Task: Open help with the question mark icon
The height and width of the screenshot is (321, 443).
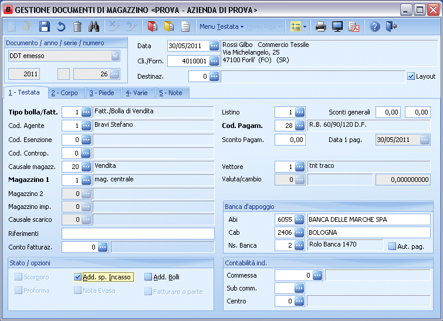Action: (x=376, y=26)
